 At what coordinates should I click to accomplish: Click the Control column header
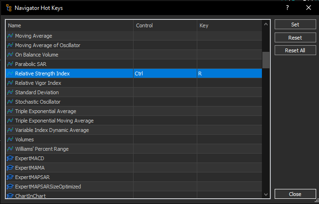pos(165,25)
